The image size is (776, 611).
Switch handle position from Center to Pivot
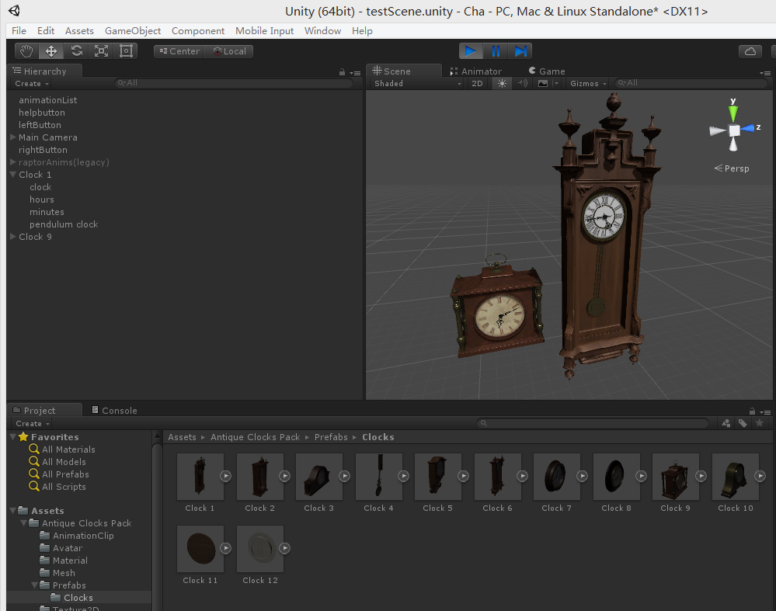[x=179, y=50]
